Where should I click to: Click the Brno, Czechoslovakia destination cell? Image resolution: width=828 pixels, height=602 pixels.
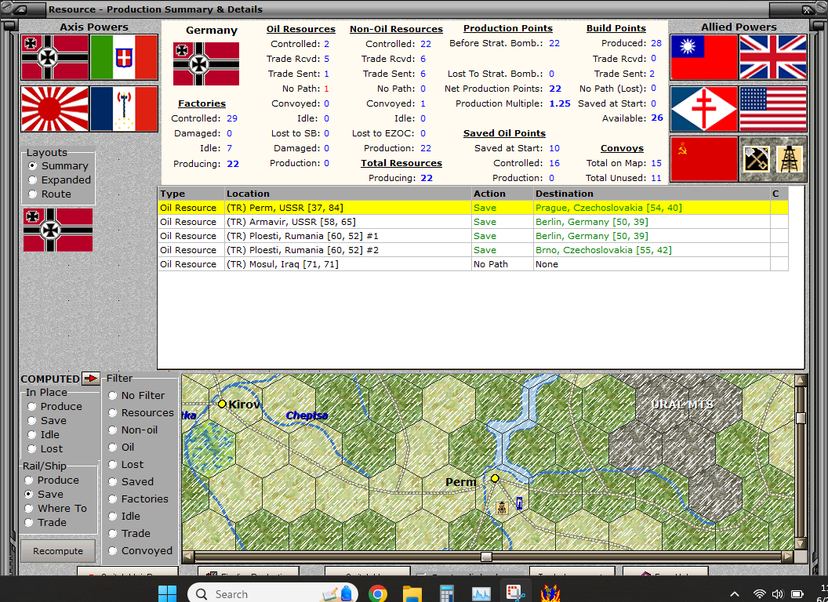click(652, 250)
